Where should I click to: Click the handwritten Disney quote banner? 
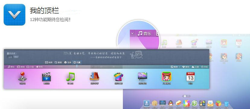95,55
